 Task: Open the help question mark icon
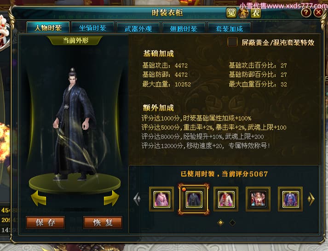(306, 12)
